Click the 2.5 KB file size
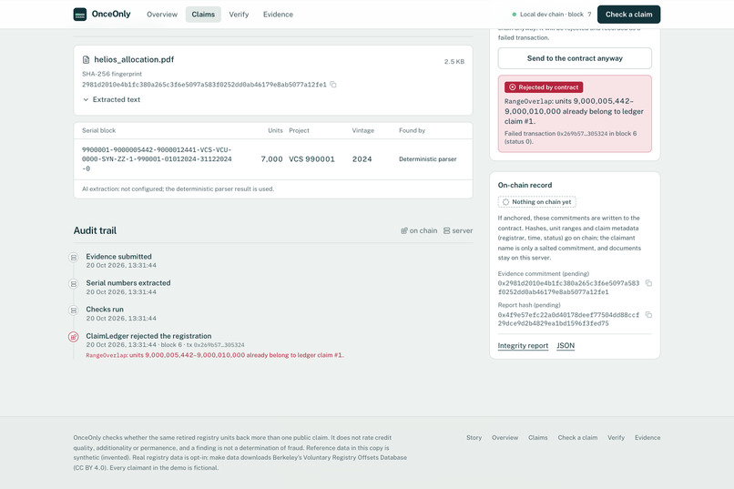The height and width of the screenshot is (489, 734). pyautogui.click(x=454, y=61)
